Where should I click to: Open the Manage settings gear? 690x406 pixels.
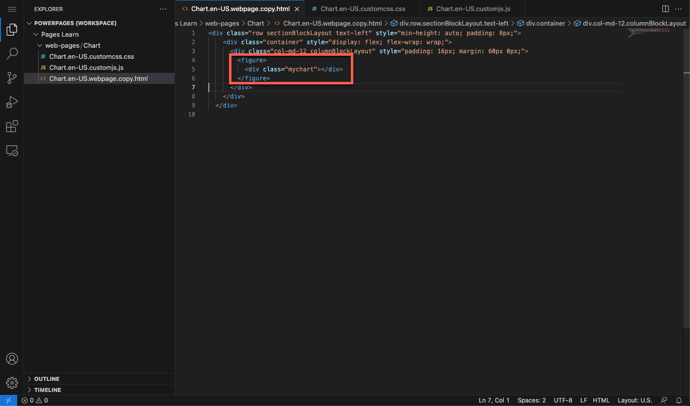(12, 383)
